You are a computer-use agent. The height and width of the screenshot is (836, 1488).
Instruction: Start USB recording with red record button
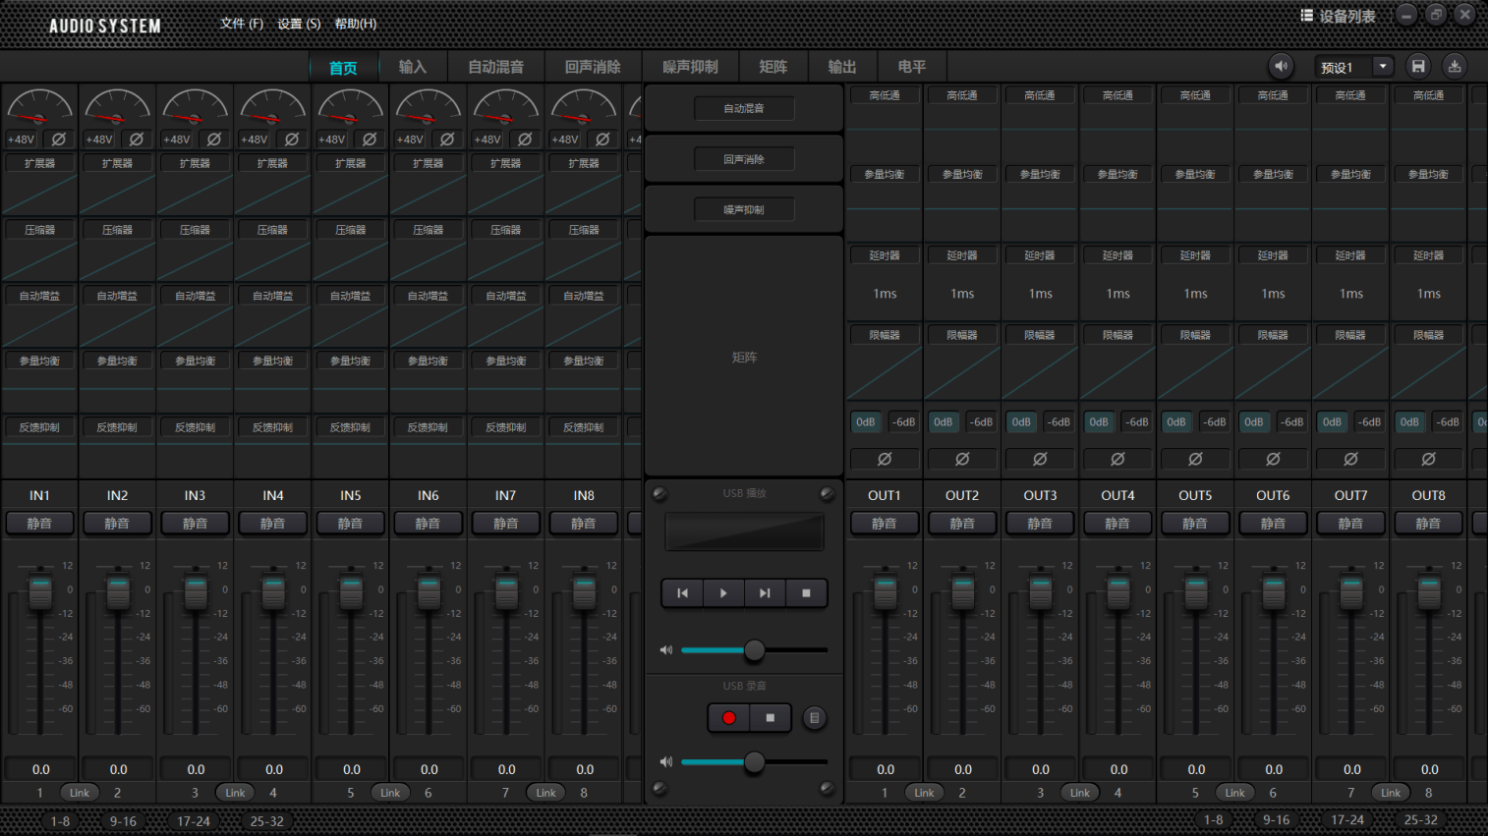(x=728, y=718)
